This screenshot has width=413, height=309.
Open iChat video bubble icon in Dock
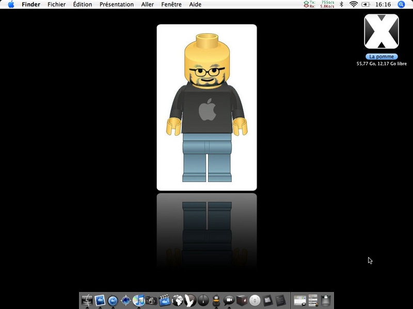click(x=229, y=300)
